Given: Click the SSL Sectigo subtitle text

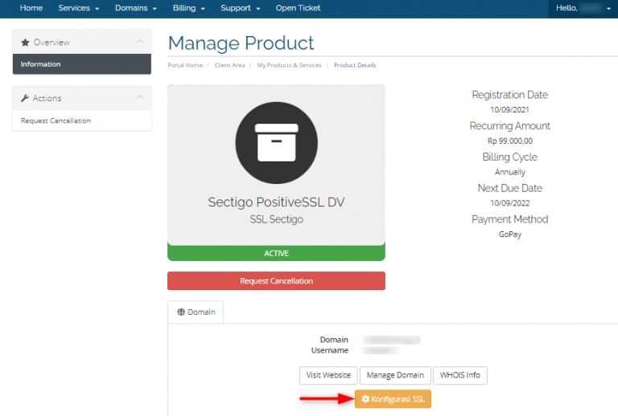Looking at the screenshot, I should [276, 219].
